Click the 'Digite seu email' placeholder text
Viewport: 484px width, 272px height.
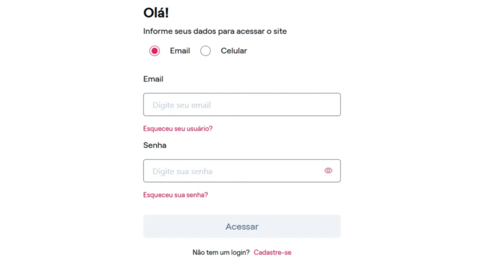tap(181, 105)
